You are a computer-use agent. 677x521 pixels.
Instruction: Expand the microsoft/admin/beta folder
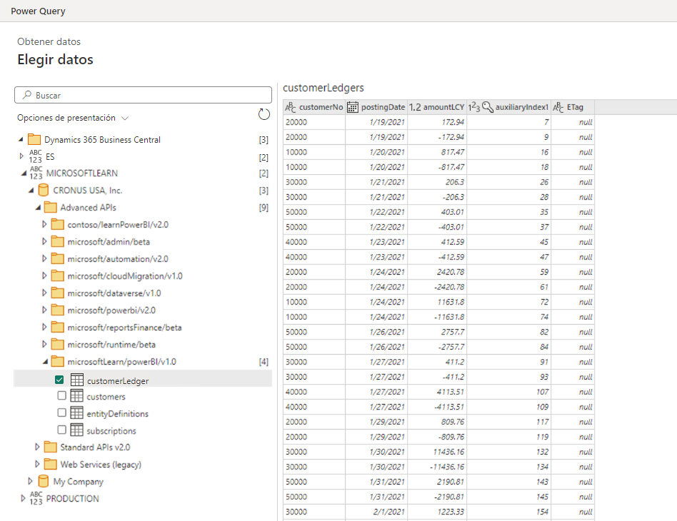44,241
